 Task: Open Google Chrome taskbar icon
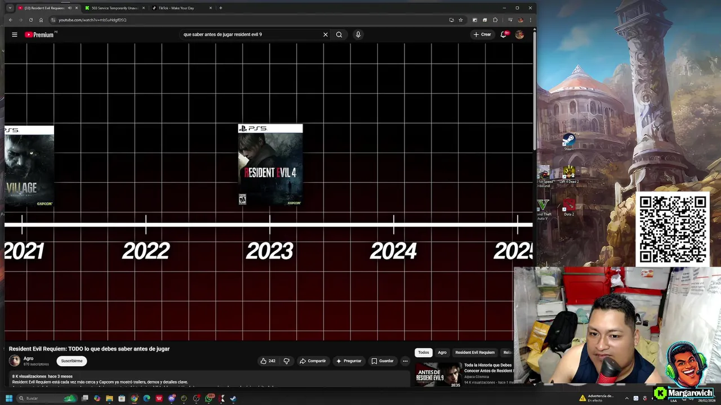(x=134, y=398)
